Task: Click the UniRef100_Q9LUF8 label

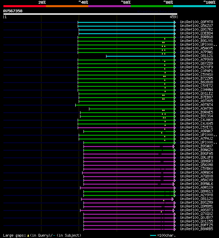Action: [196, 158]
